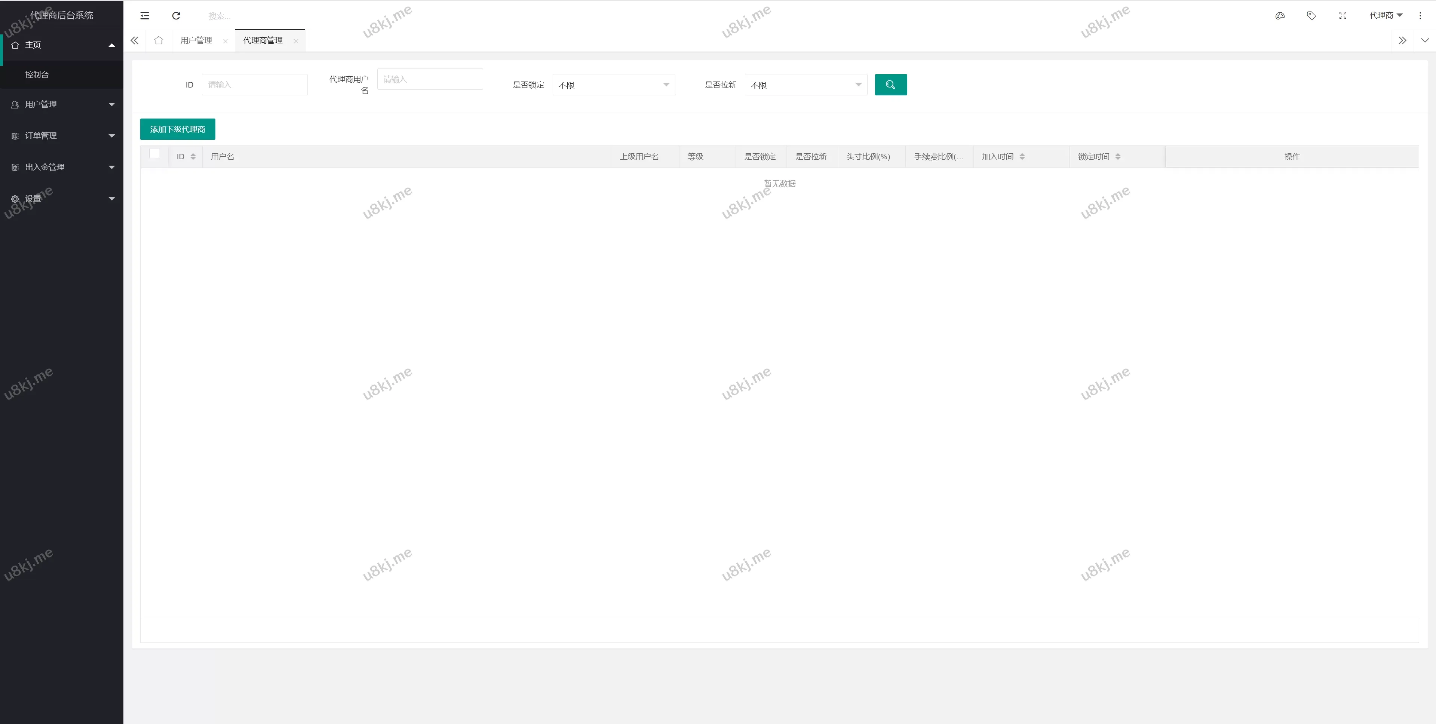Screen dimensions: 1436x724
Task: Open the more options three-dot icon
Action: [x=1420, y=16]
